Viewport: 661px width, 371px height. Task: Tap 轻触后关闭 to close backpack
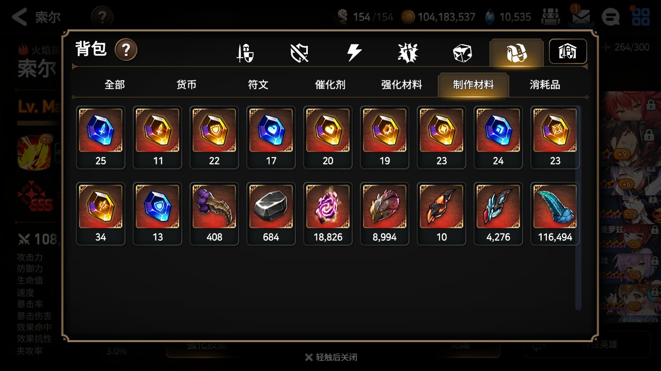click(331, 357)
